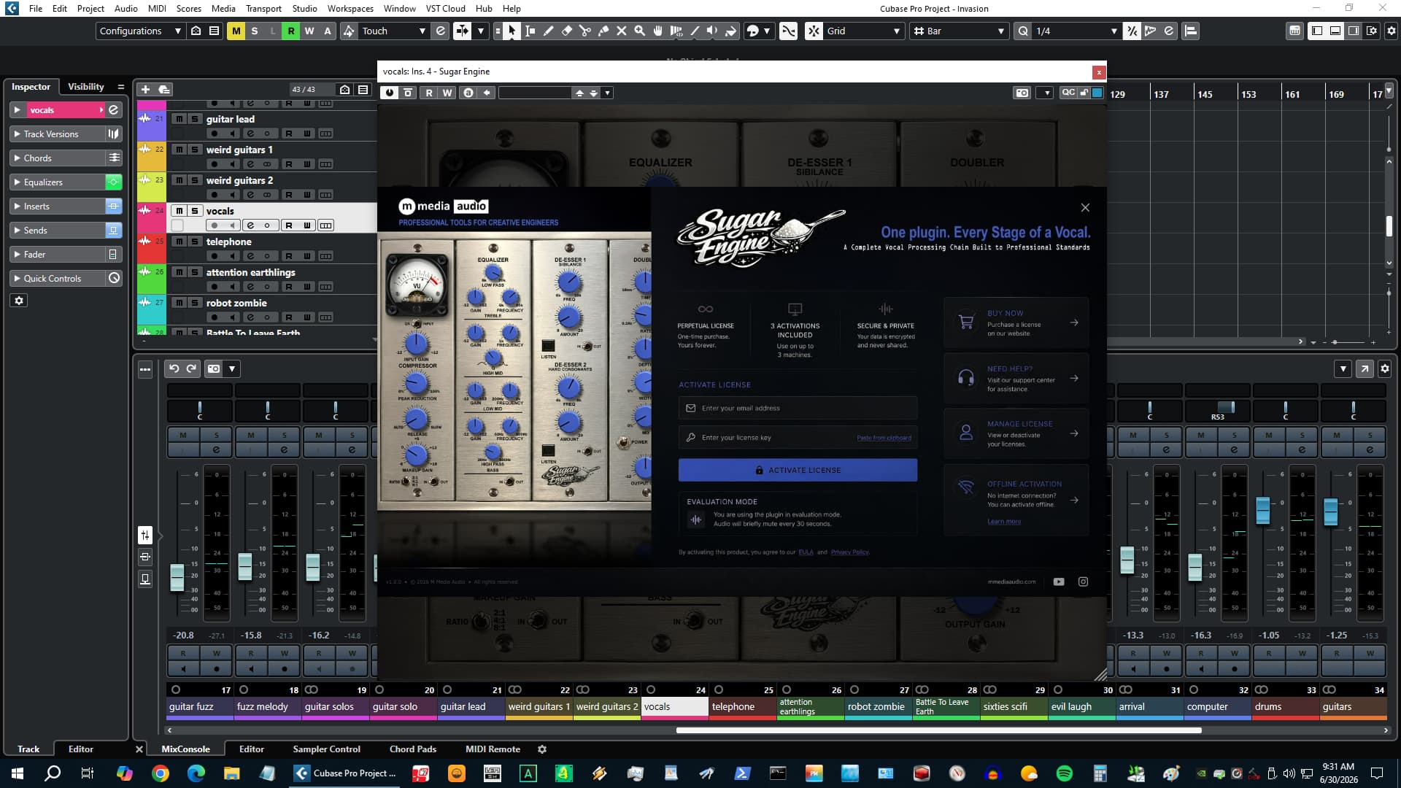Switch to Chord Pads tab
The image size is (1401, 788).
[412, 749]
